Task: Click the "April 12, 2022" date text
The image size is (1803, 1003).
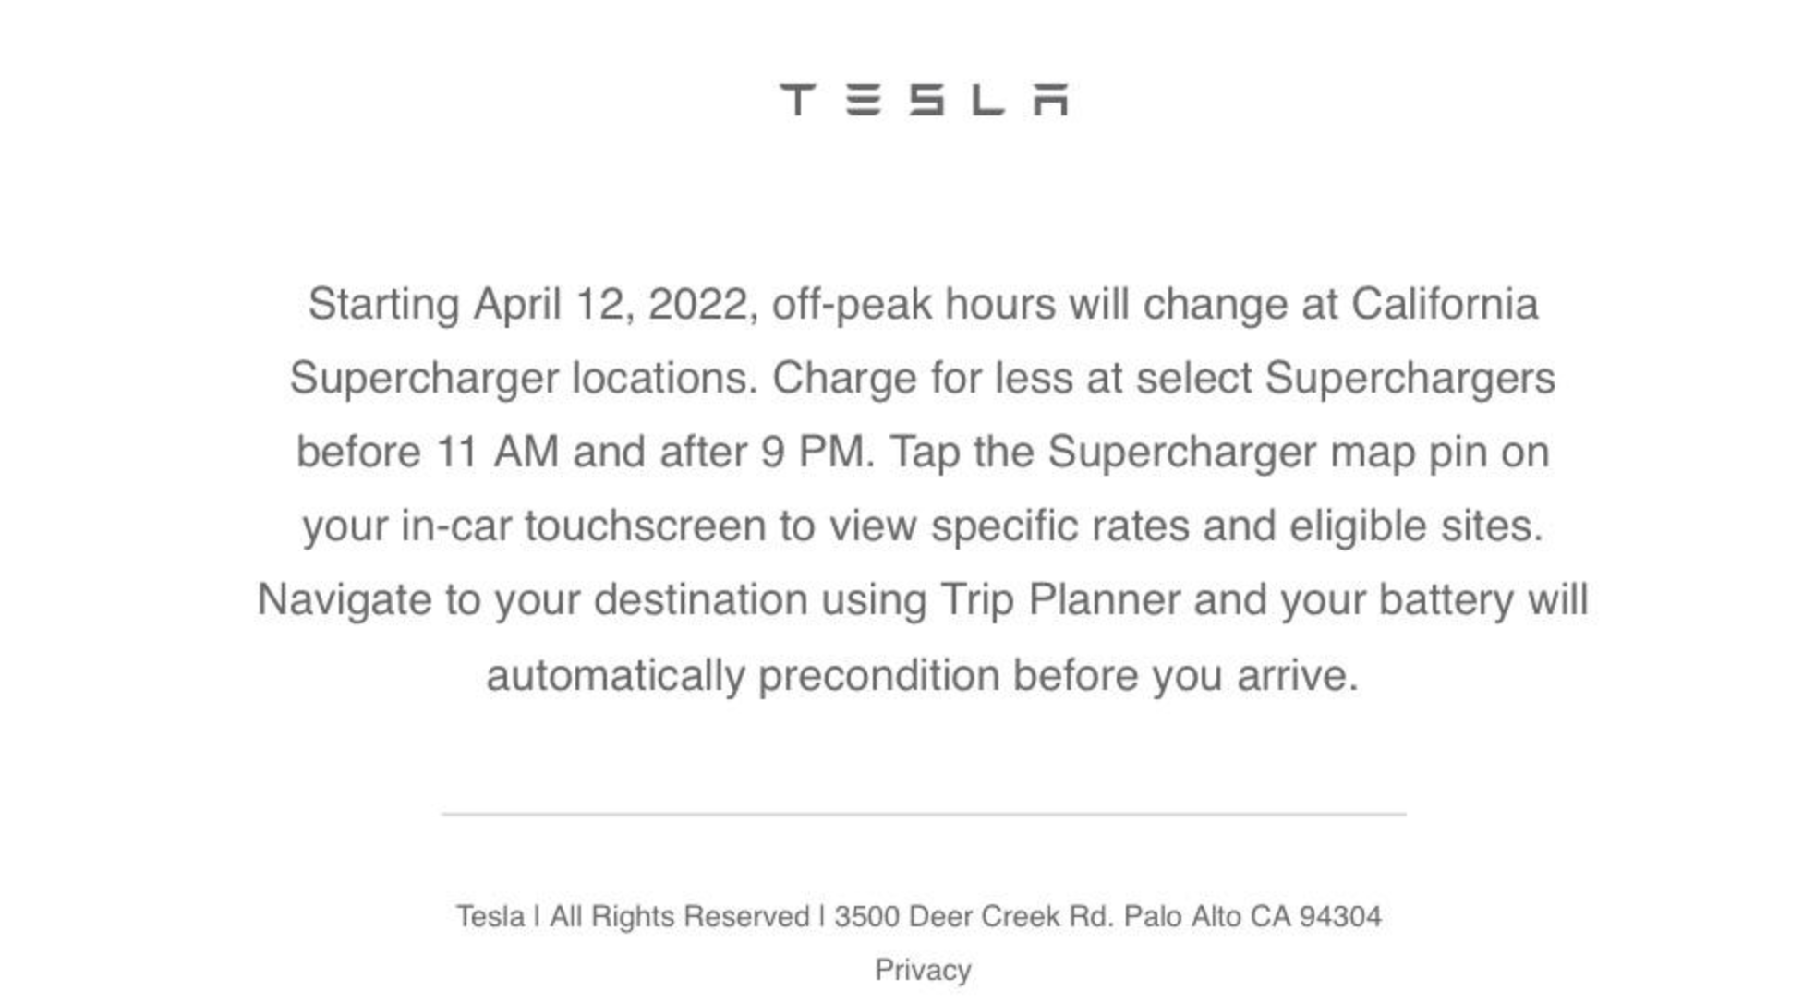Action: [611, 304]
